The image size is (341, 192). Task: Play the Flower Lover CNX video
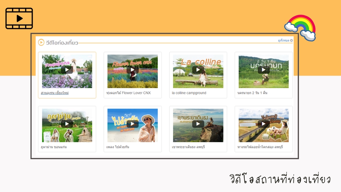point(132,70)
